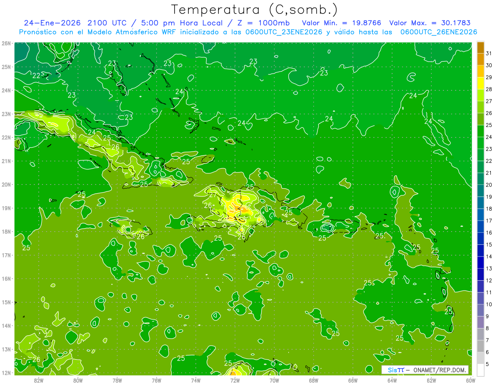Pick the legend color band between 30 and 31
The width and height of the screenshot is (500, 386).
pyautogui.click(x=480, y=59)
